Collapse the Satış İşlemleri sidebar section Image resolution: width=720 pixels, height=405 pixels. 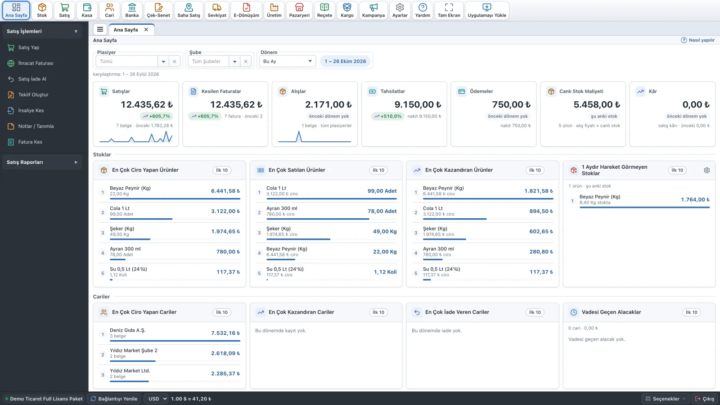coord(42,31)
